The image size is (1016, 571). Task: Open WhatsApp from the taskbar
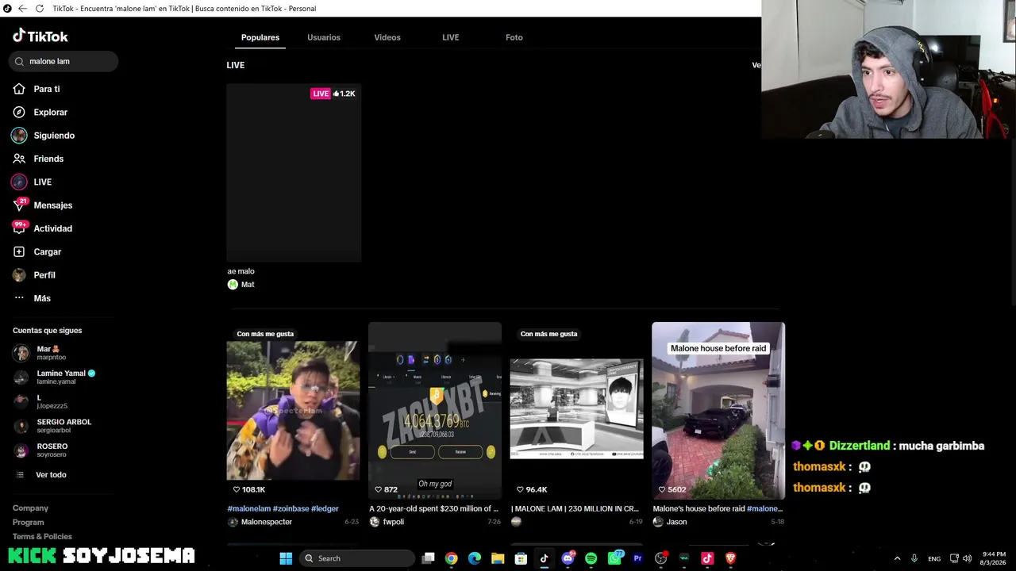(x=614, y=558)
